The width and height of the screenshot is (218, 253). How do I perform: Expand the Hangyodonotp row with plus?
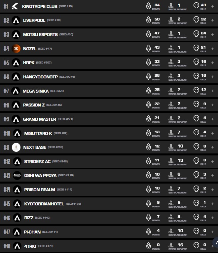point(212,77)
